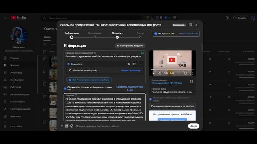Open video preview settings gear
The height and width of the screenshot is (144, 257).
(x=185, y=74)
